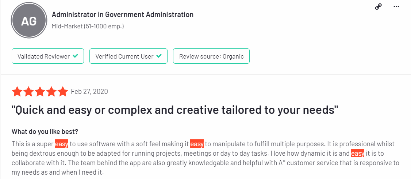Select the fourth rating star
Screen dimensions: 411x179
[51, 92]
